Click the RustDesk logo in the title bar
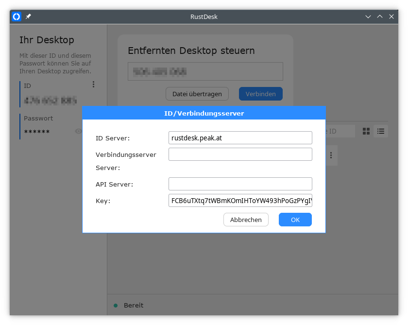This screenshot has width=408, height=325. pos(16,16)
